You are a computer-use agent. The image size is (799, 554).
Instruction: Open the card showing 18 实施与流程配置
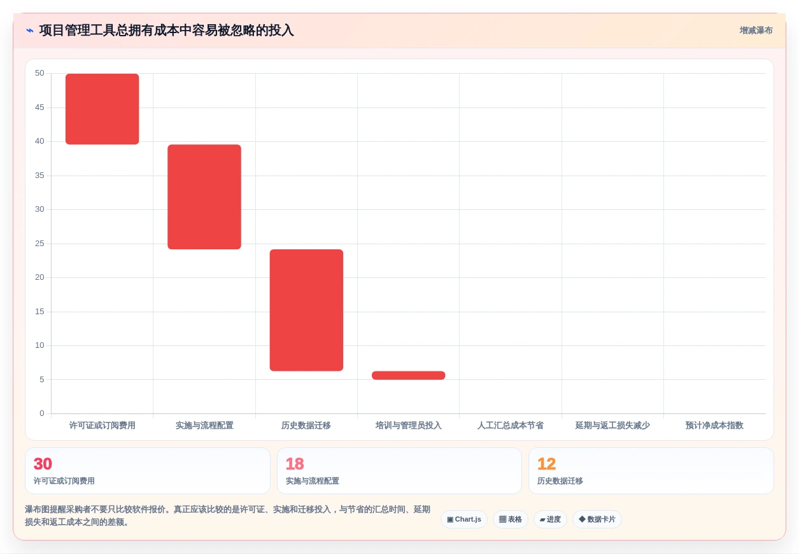click(399, 471)
